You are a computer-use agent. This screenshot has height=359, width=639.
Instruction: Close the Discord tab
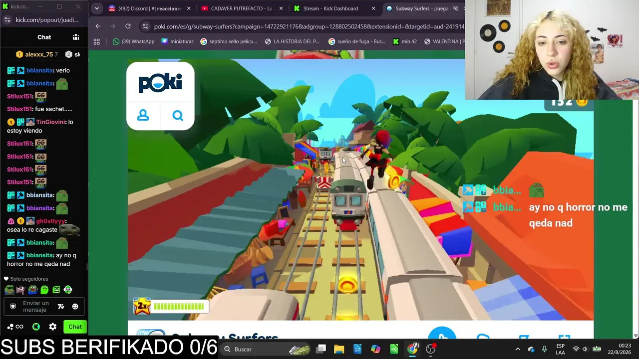tap(189, 8)
